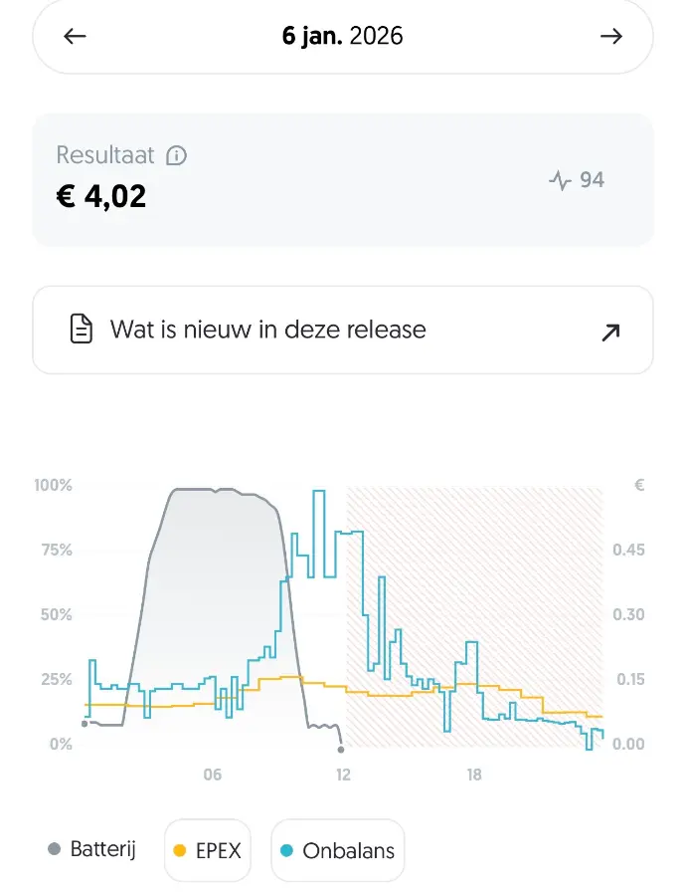Viewport: 686px width, 893px height.
Task: Toggle the EPEX series in legend
Action: click(208, 850)
